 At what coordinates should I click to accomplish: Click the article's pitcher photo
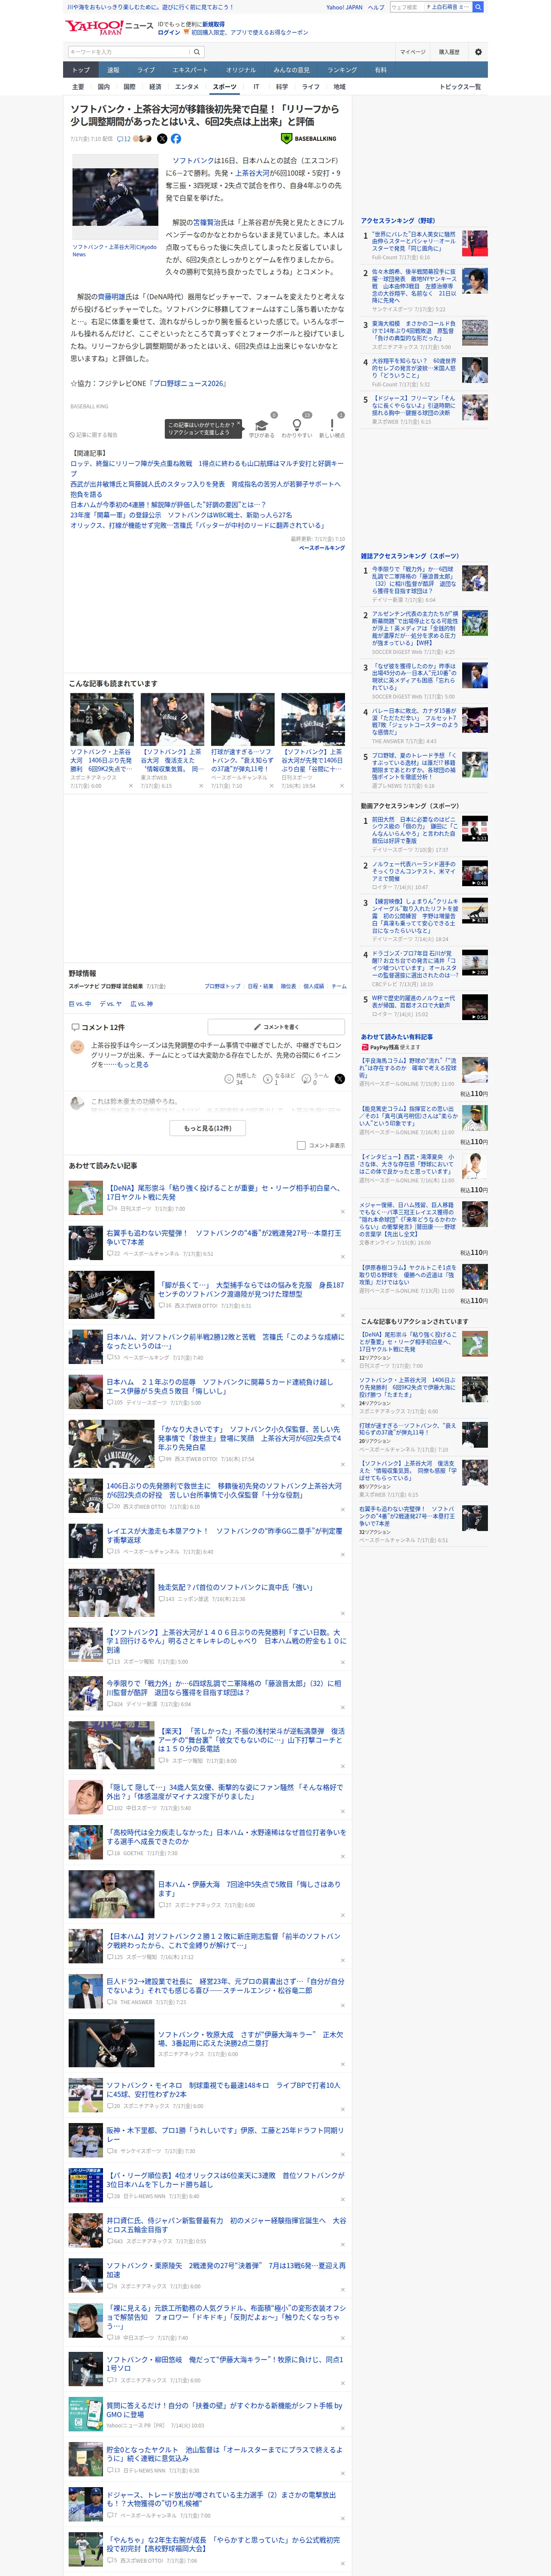(x=115, y=198)
